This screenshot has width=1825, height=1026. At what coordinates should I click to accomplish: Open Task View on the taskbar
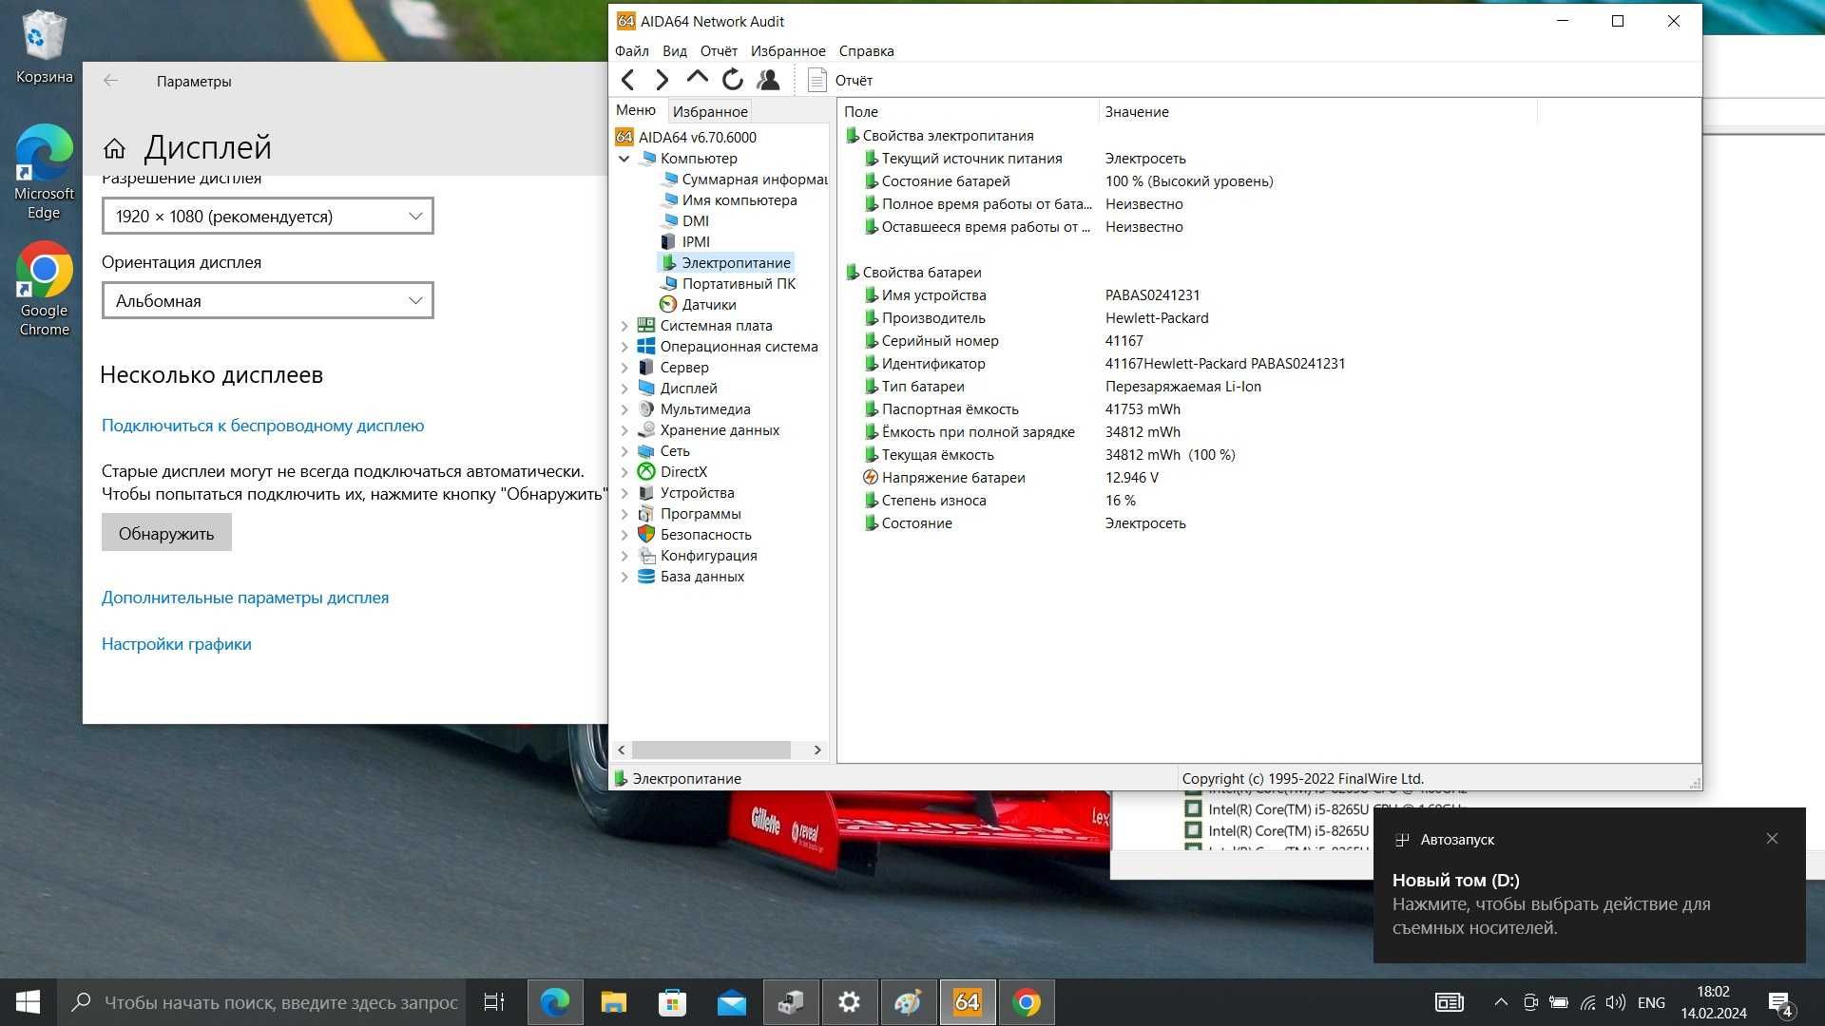494,1002
